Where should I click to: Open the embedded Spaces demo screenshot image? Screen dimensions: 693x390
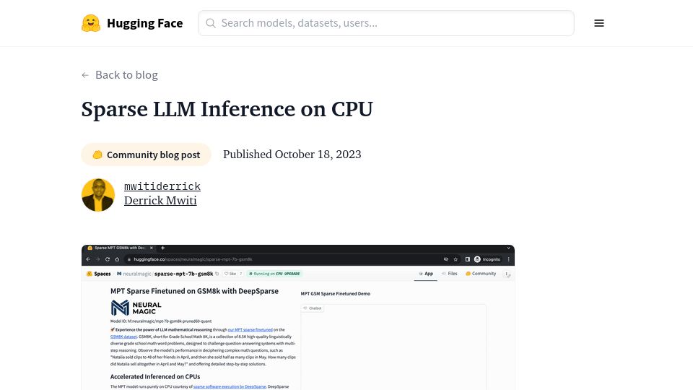click(298, 317)
